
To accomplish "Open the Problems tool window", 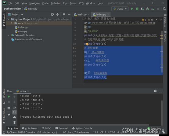I will [30, 128].
